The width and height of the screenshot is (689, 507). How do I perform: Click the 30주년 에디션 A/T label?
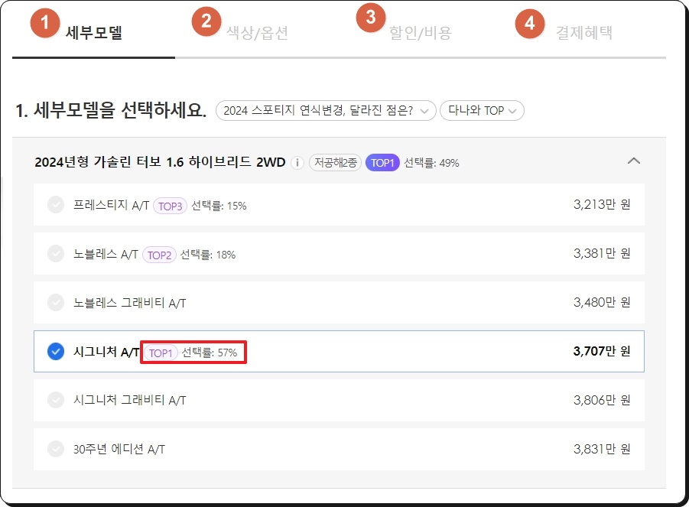[119, 449]
